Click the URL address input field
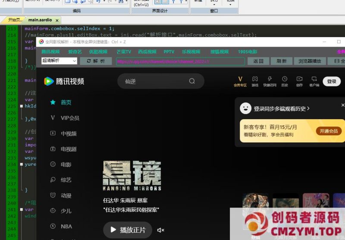 (180, 61)
